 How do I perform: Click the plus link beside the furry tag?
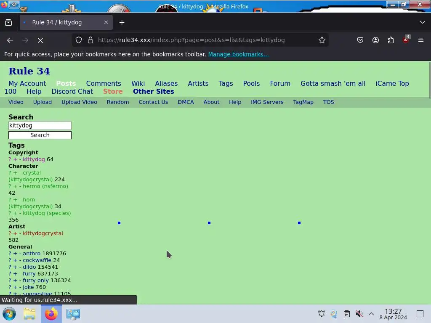coord(15,273)
